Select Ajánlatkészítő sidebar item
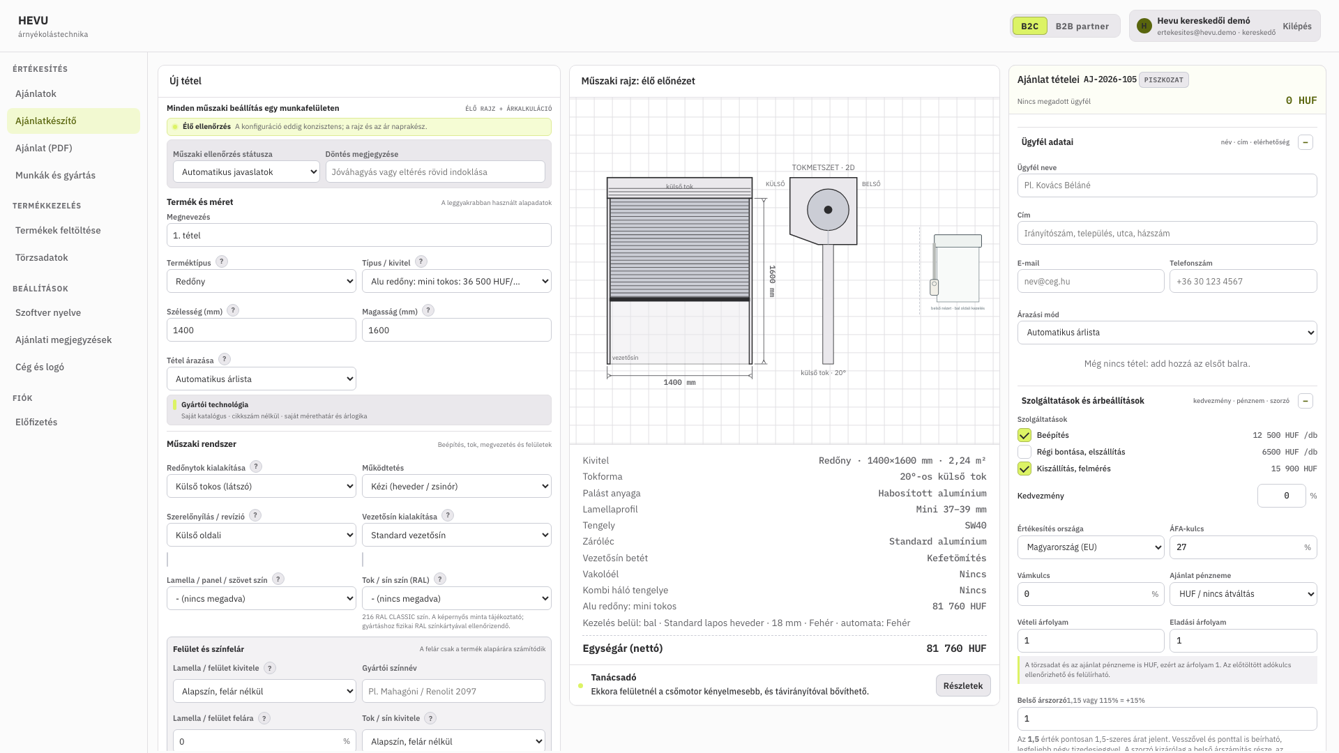 click(73, 121)
